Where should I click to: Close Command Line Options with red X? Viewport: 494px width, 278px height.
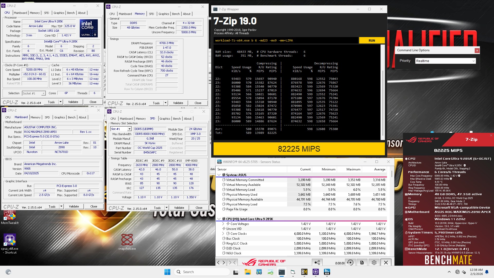coord(477,50)
